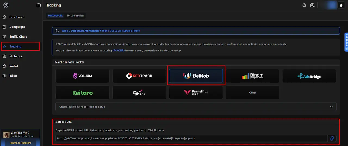Open the user profile avatar menu
The height and width of the screenshot is (146, 348).
(x=341, y=5)
